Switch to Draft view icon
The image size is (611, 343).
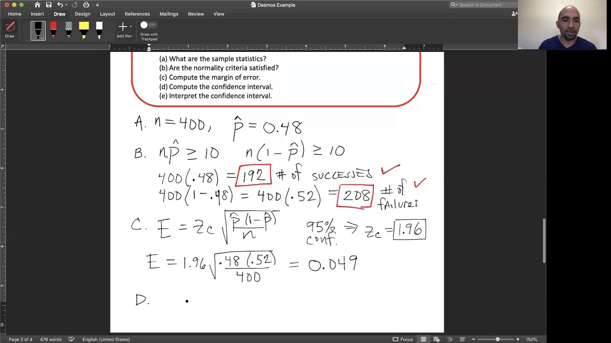pos(462,339)
